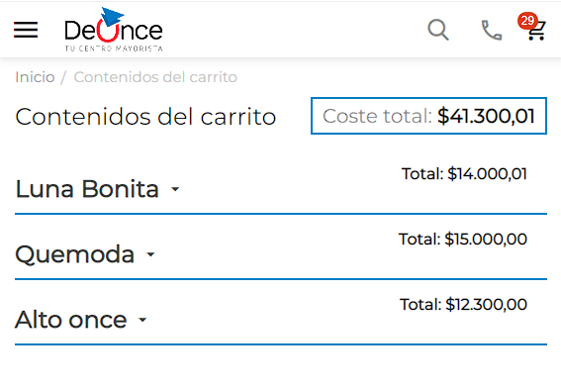Click the phone contact icon
Image resolution: width=561 pixels, height=390 pixels.
click(492, 30)
